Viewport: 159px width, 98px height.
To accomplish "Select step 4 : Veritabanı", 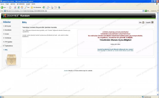I will coord(7,38).
